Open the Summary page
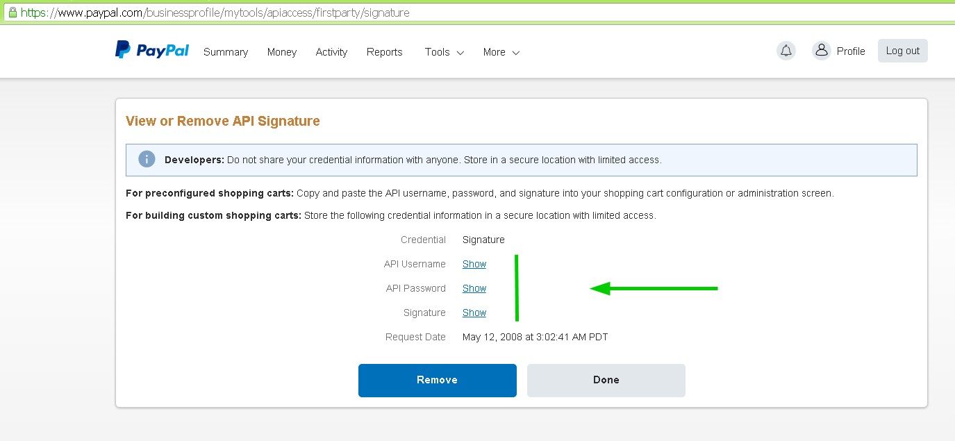 (x=226, y=52)
